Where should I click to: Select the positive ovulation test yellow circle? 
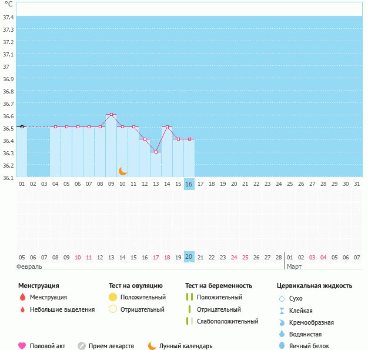pyautogui.click(x=113, y=297)
